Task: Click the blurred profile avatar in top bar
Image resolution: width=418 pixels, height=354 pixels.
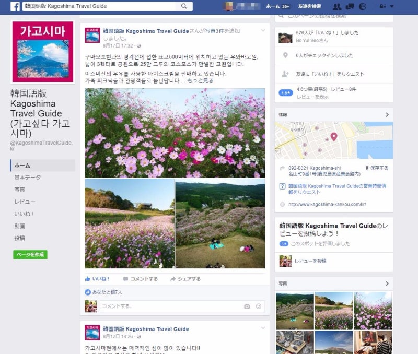Action: pos(229,6)
